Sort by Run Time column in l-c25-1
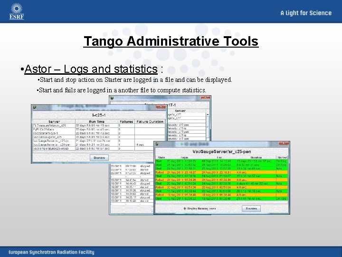 click(96, 121)
